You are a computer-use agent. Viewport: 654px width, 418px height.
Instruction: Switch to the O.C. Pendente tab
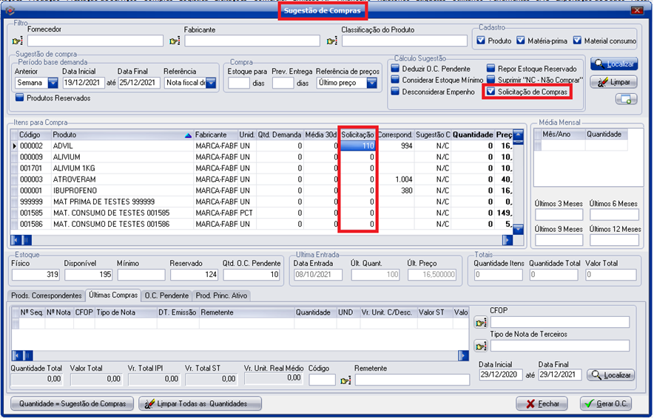[166, 295]
